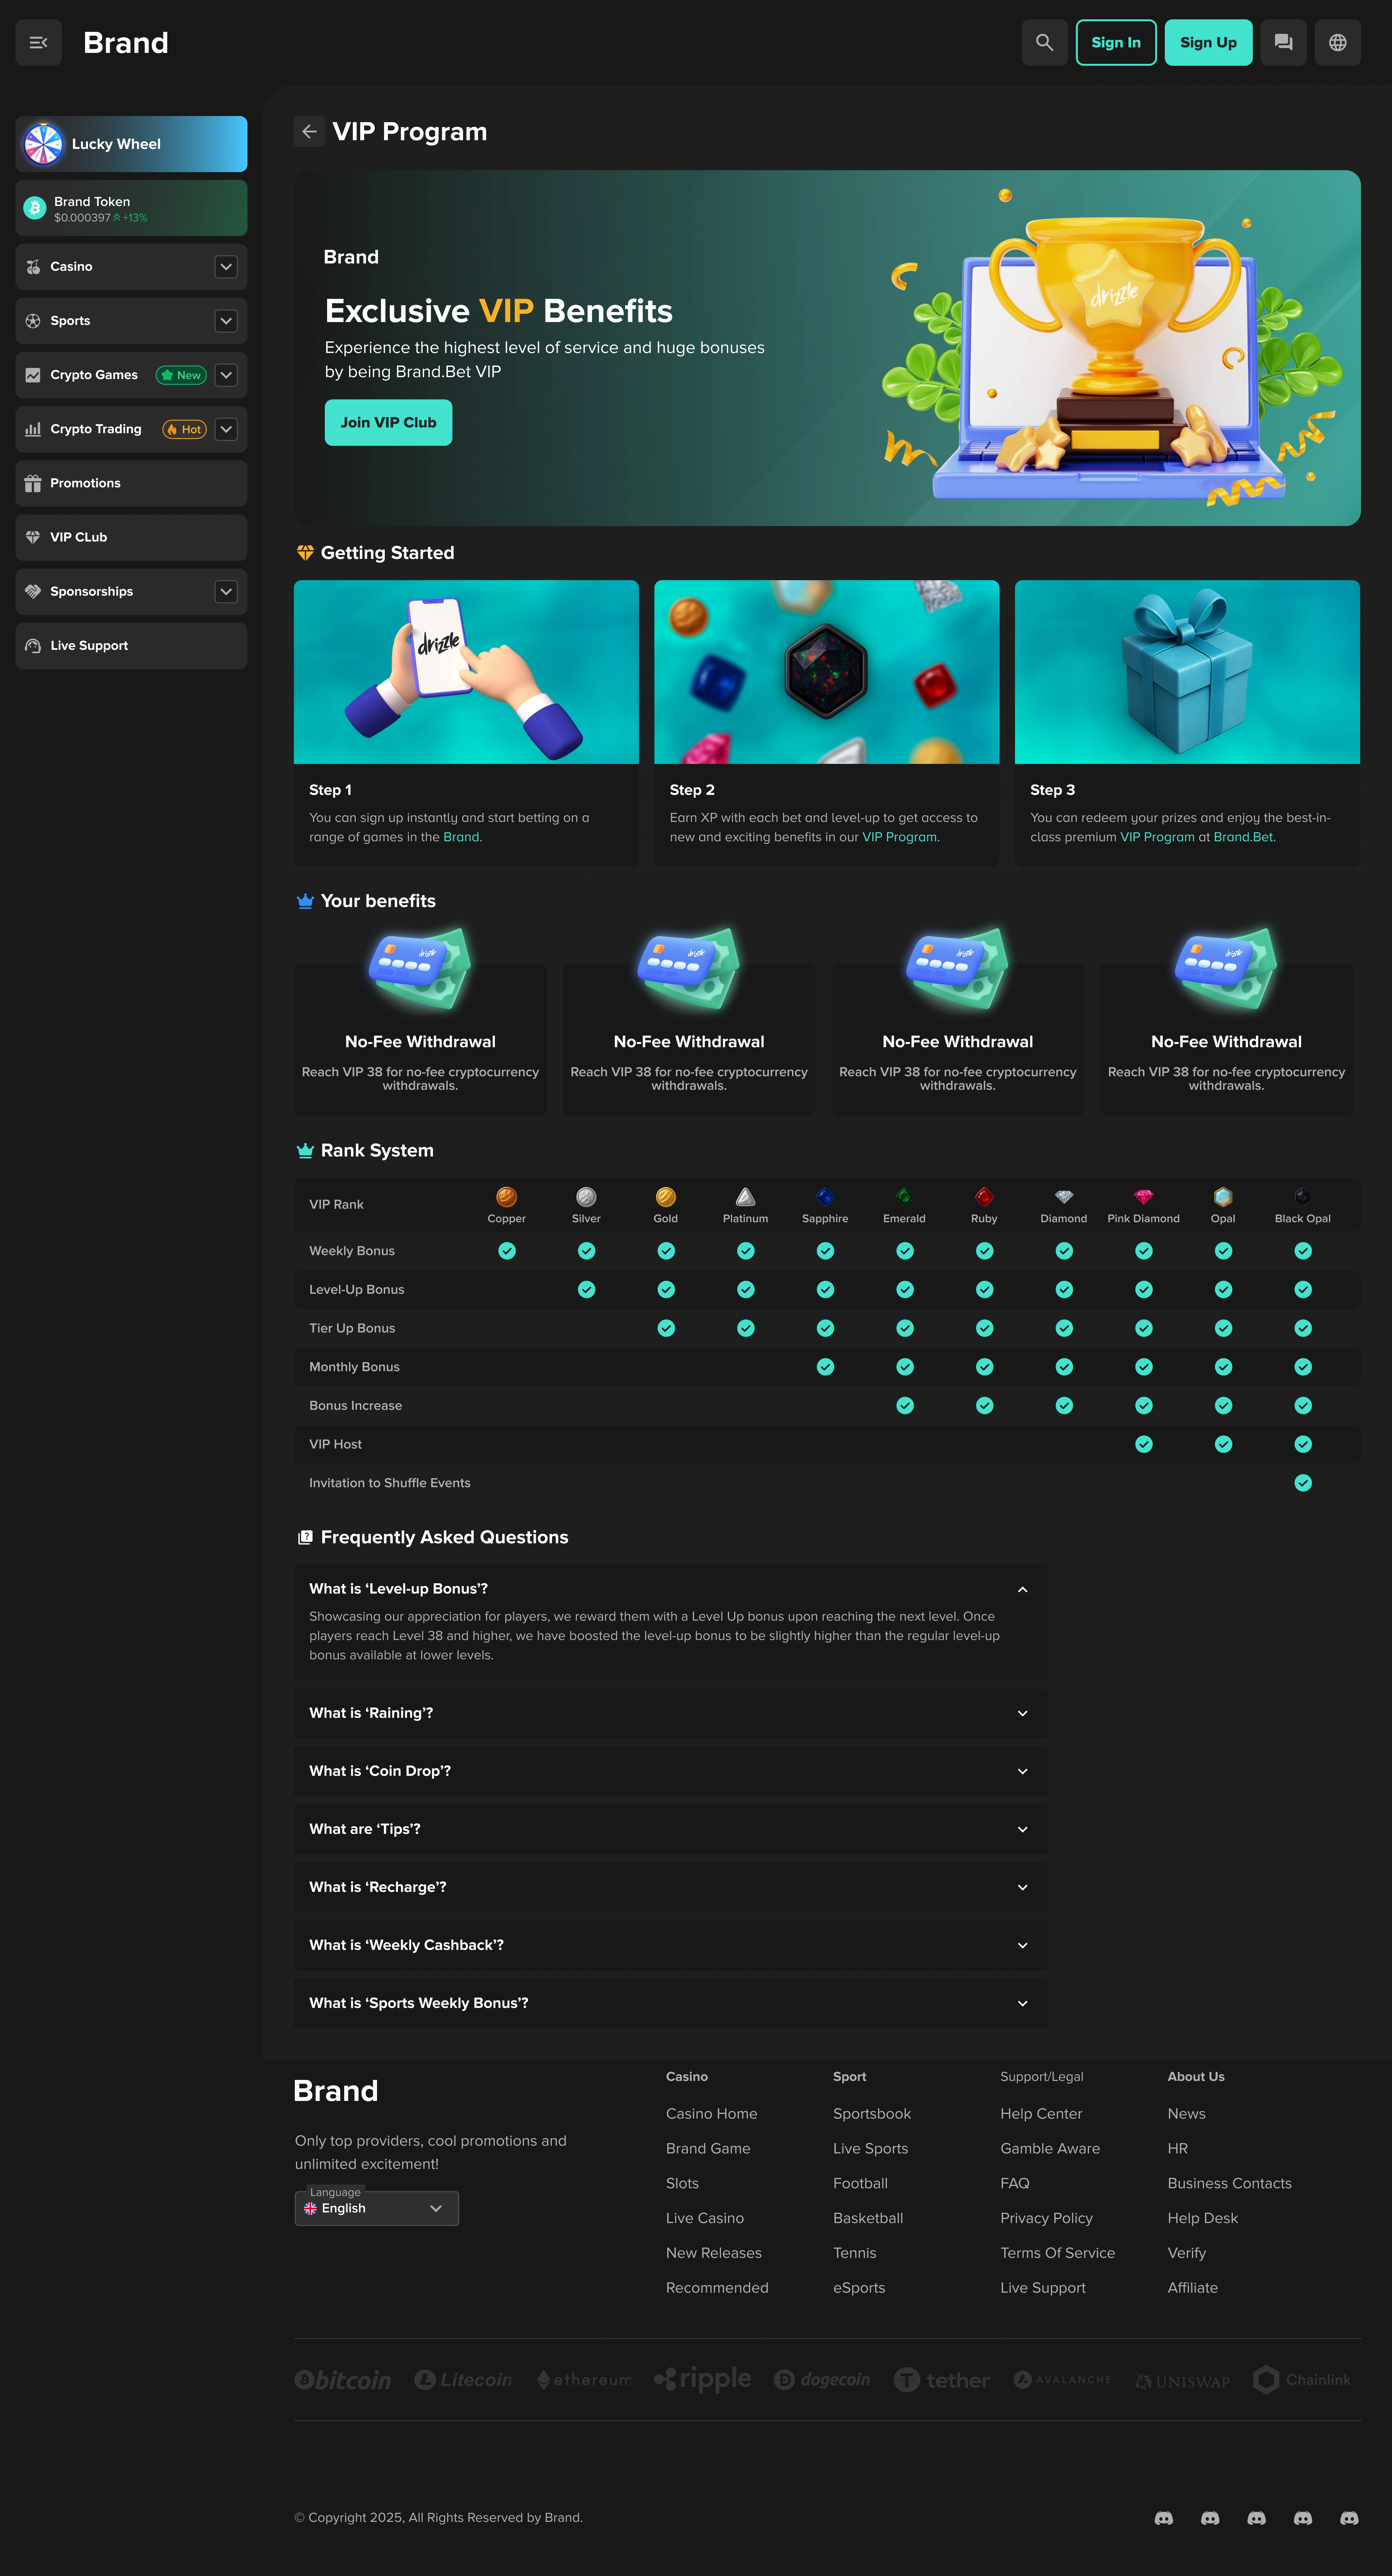Expand the Sports sidebar dropdown arrow
Screen dimensions: 1392x2576
pyautogui.click(x=226, y=321)
